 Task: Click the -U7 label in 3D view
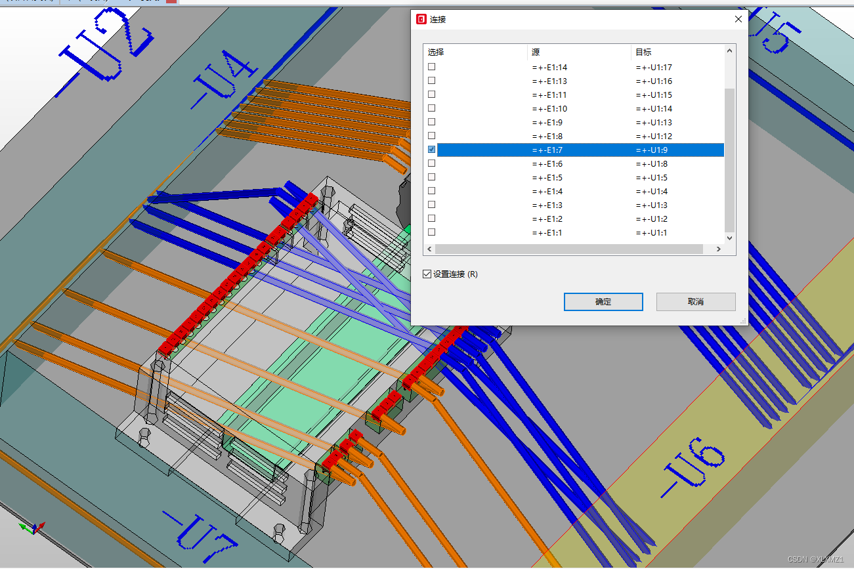click(x=200, y=538)
